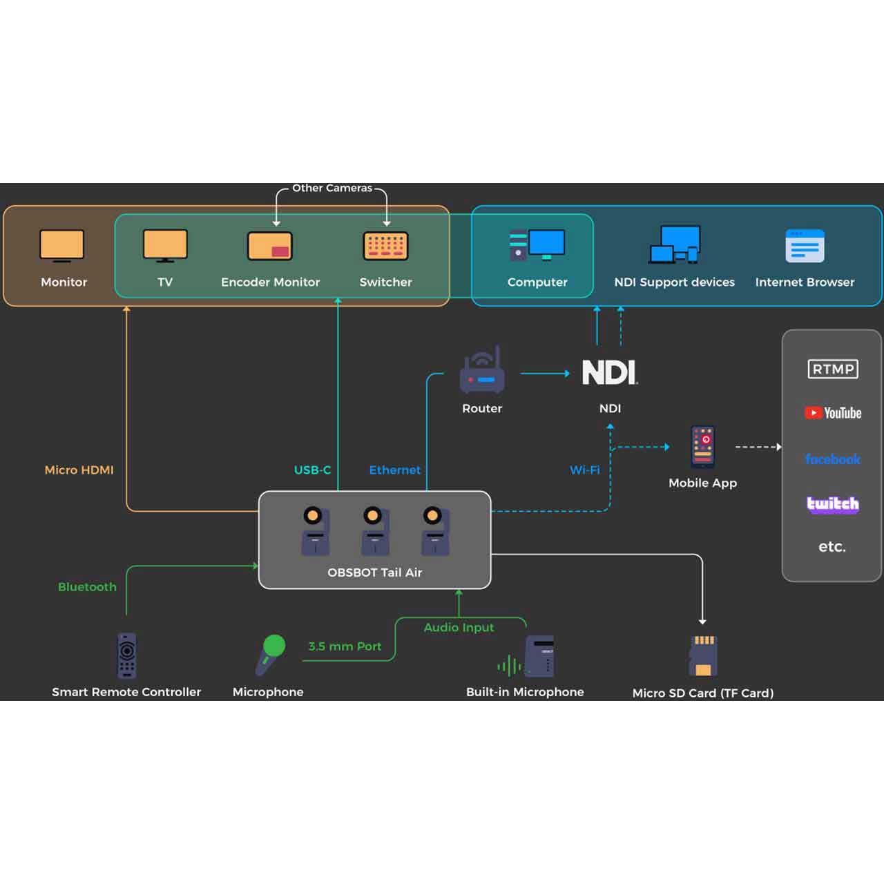
Task: Select the Switcher icon
Action: [x=385, y=246]
